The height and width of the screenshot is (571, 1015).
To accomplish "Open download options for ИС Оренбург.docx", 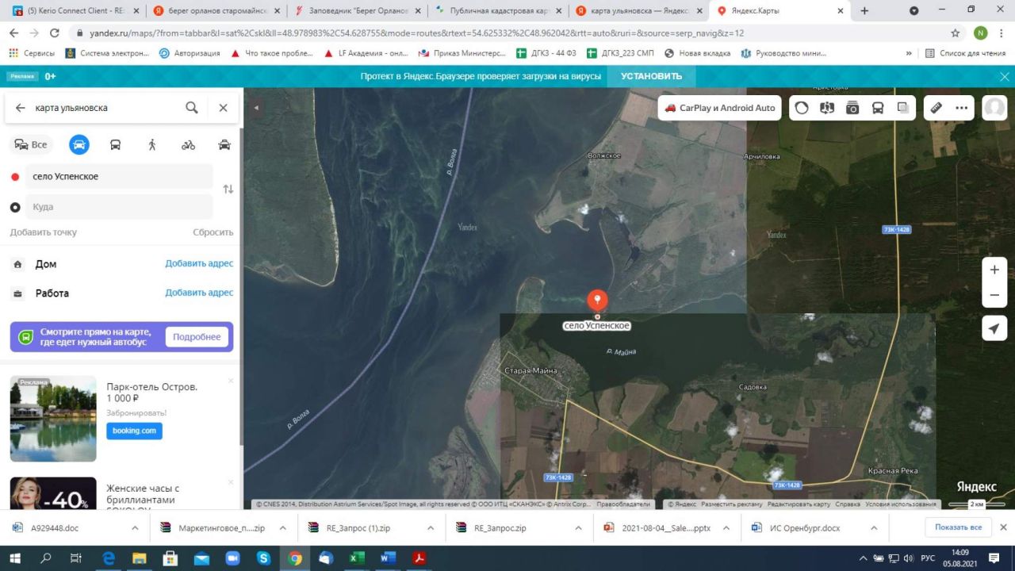I will tap(874, 528).
